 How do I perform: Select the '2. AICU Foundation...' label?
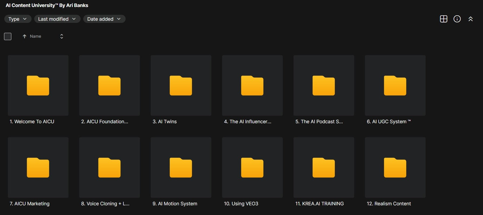click(x=105, y=122)
